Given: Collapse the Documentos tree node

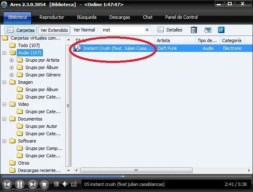Looking at the screenshot, I should click(x=4, y=119).
